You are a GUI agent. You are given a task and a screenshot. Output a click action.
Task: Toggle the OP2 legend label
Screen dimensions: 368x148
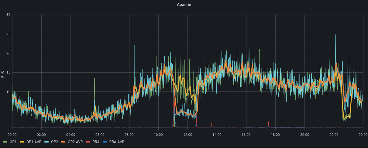54,142
